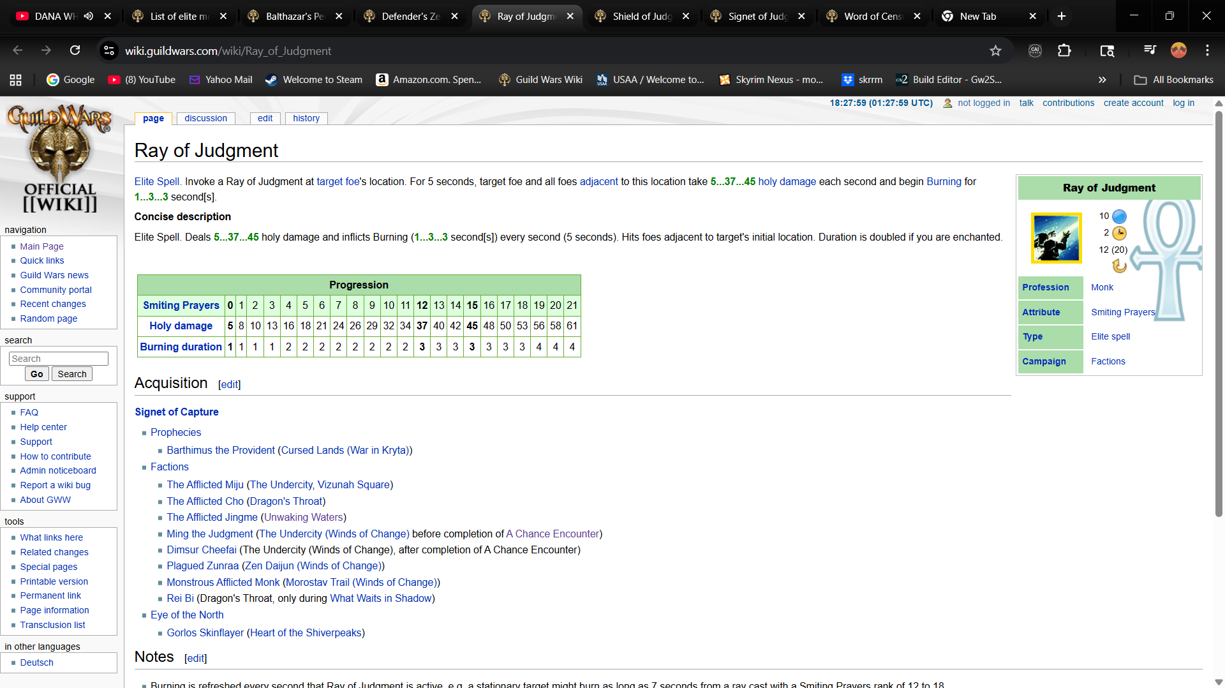Image resolution: width=1225 pixels, height=688 pixels.
Task: Open Yahoo Mail bookmark
Action: [221, 80]
